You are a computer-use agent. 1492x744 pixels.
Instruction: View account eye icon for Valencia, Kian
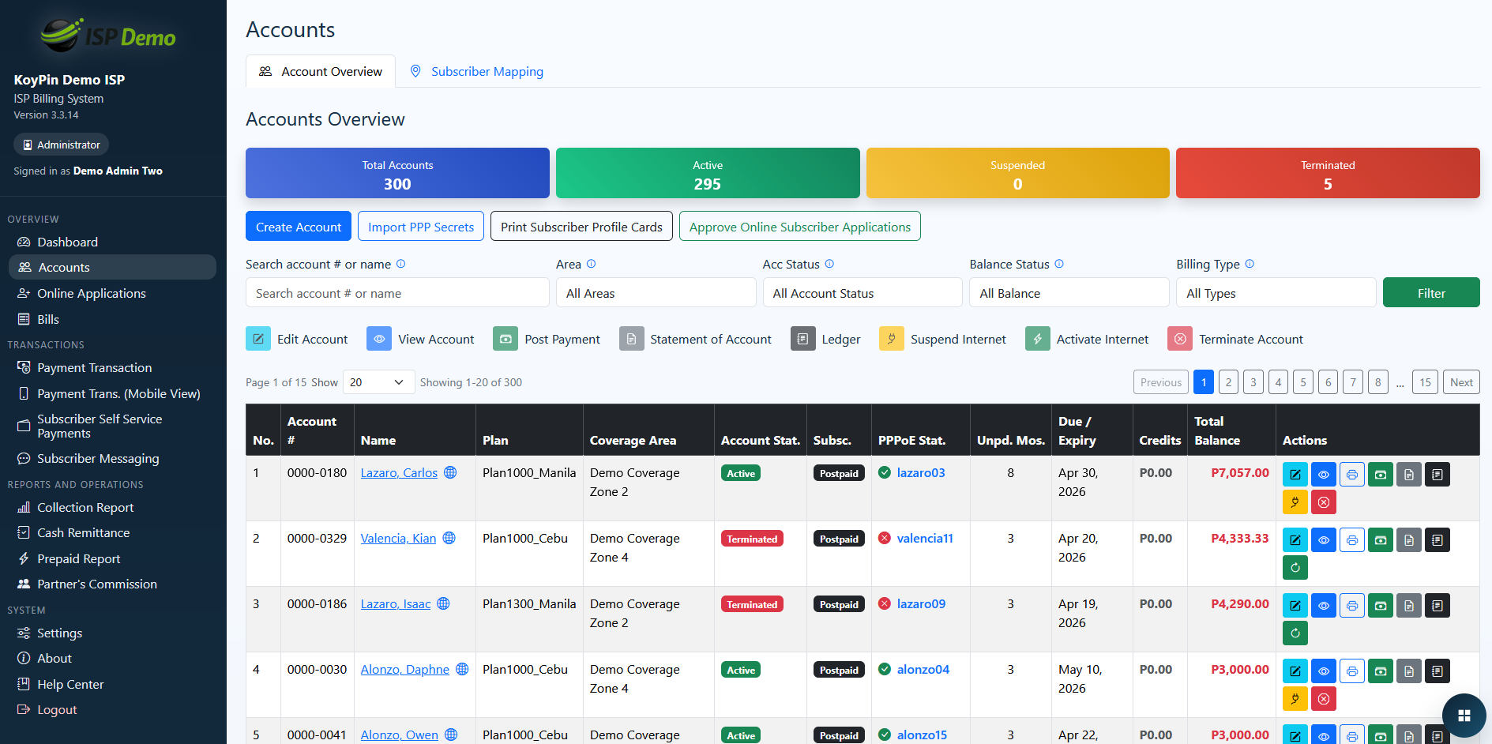point(1324,540)
